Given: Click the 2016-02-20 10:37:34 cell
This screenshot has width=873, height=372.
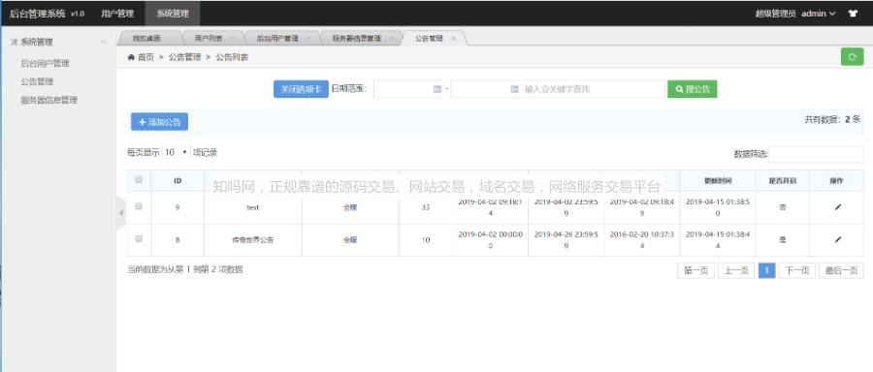Looking at the screenshot, I should (x=641, y=240).
